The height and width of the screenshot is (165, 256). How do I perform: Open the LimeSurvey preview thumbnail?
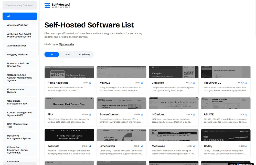point(121,135)
